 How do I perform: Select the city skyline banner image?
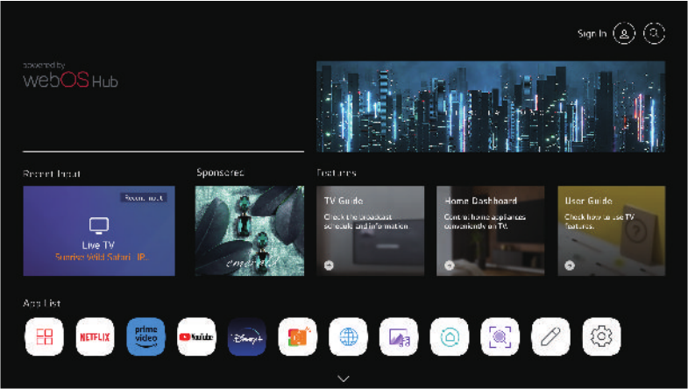click(x=490, y=107)
